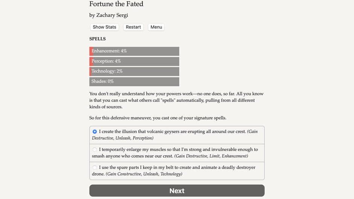
Task: Click the Fortune the Fated title
Action: tap(116, 4)
